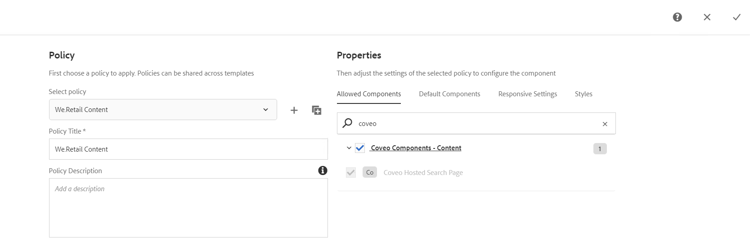Switch to the Allowed Components tab
Screen dimensions: 754x242
369,94
